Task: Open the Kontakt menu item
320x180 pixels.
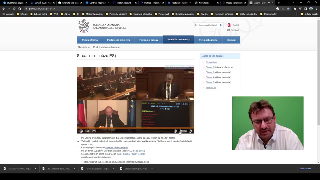Action: 231,40
